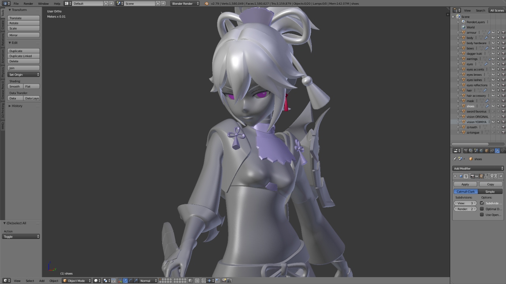506x284 pixels.
Task: Open the Object properties cube icon
Action: pos(487,151)
